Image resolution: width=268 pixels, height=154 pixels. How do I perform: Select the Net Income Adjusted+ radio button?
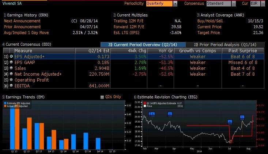click(x=11, y=74)
